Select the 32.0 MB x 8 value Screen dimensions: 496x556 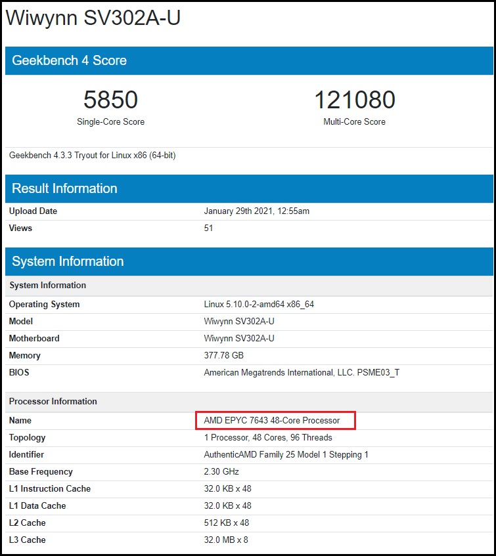pyautogui.click(x=226, y=540)
